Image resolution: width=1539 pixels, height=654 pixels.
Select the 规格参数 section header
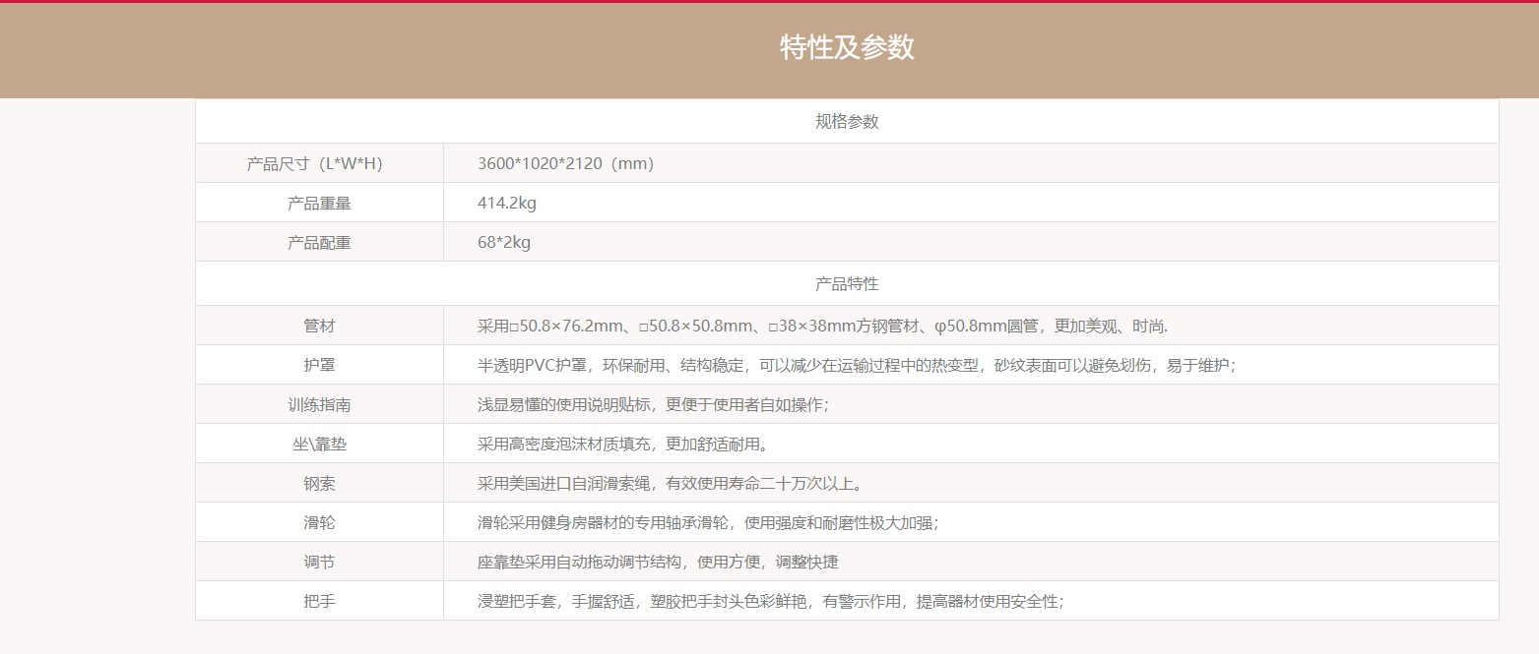pyautogui.click(x=847, y=122)
